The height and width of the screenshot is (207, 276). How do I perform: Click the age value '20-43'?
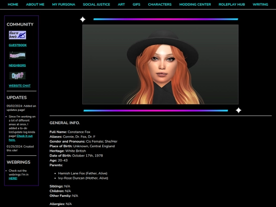point(63,160)
